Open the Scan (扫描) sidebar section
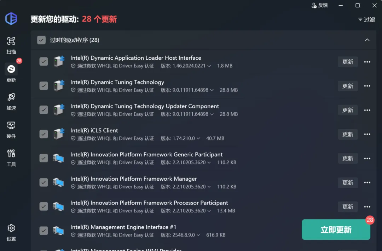Image resolution: width=382 pixels, height=251 pixels. tap(11, 45)
